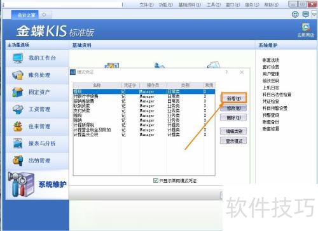Sort by 操作员 column header
Viewport: 318px width, 231px height.
click(x=153, y=86)
